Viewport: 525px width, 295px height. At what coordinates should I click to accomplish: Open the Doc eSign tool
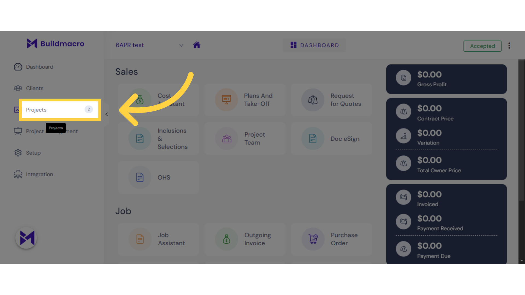pyautogui.click(x=332, y=139)
